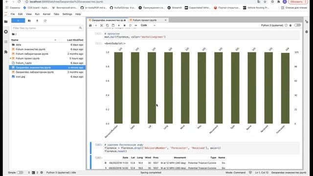Restart kernel and run all cells
The width and height of the screenshot is (313, 176).
pyautogui.click(x=136, y=25)
